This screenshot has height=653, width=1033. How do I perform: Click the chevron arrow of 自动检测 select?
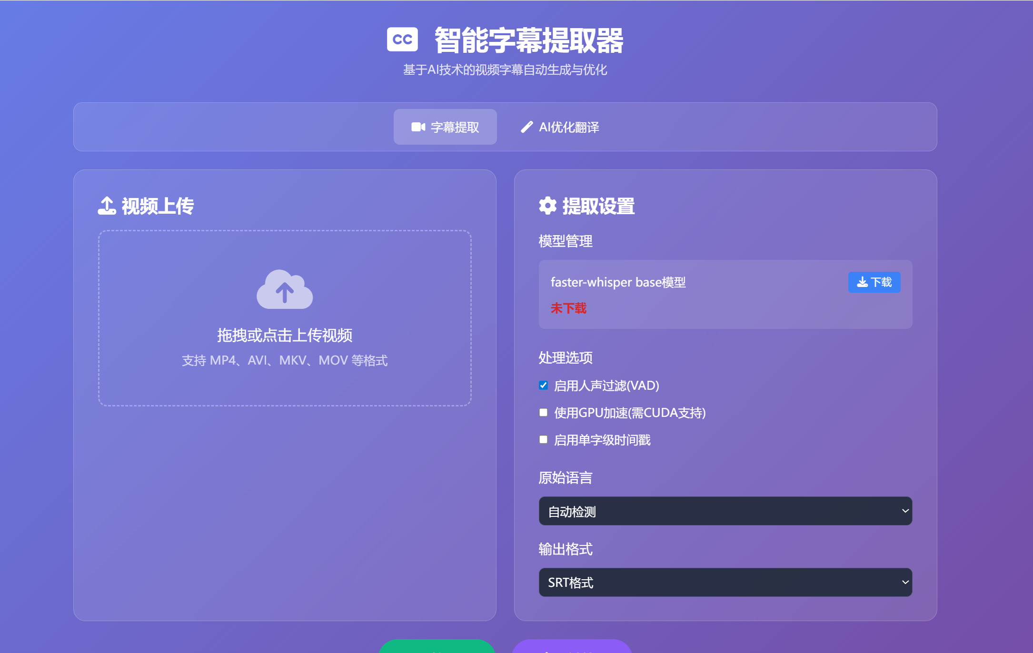click(x=905, y=511)
